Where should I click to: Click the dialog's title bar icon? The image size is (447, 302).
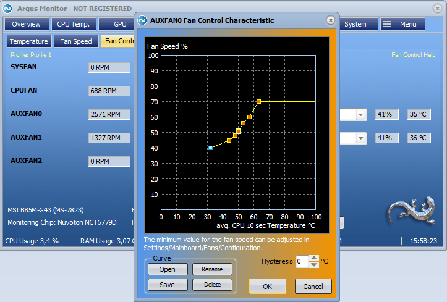point(142,20)
